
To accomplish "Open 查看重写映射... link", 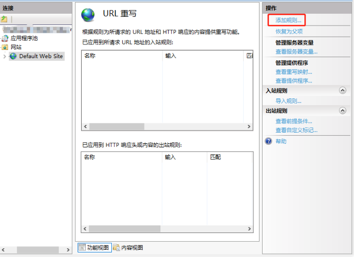I will [294, 72].
